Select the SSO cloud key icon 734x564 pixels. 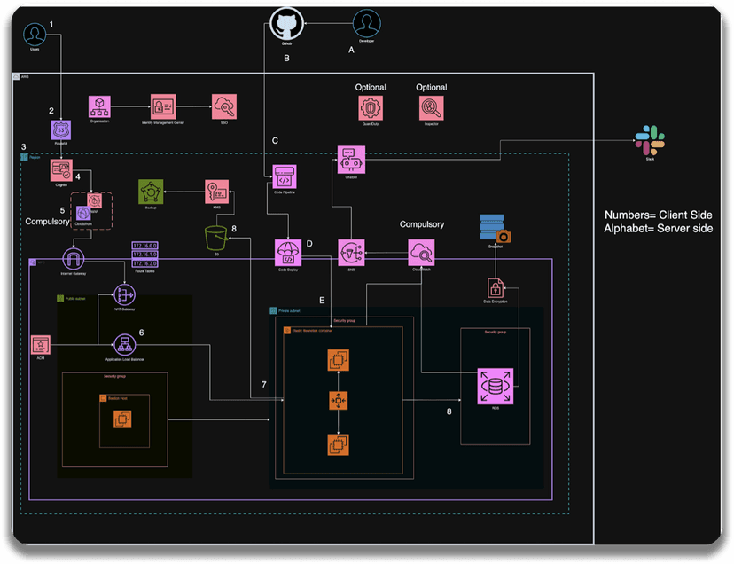click(224, 106)
